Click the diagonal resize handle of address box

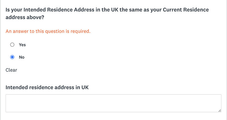click(219, 110)
